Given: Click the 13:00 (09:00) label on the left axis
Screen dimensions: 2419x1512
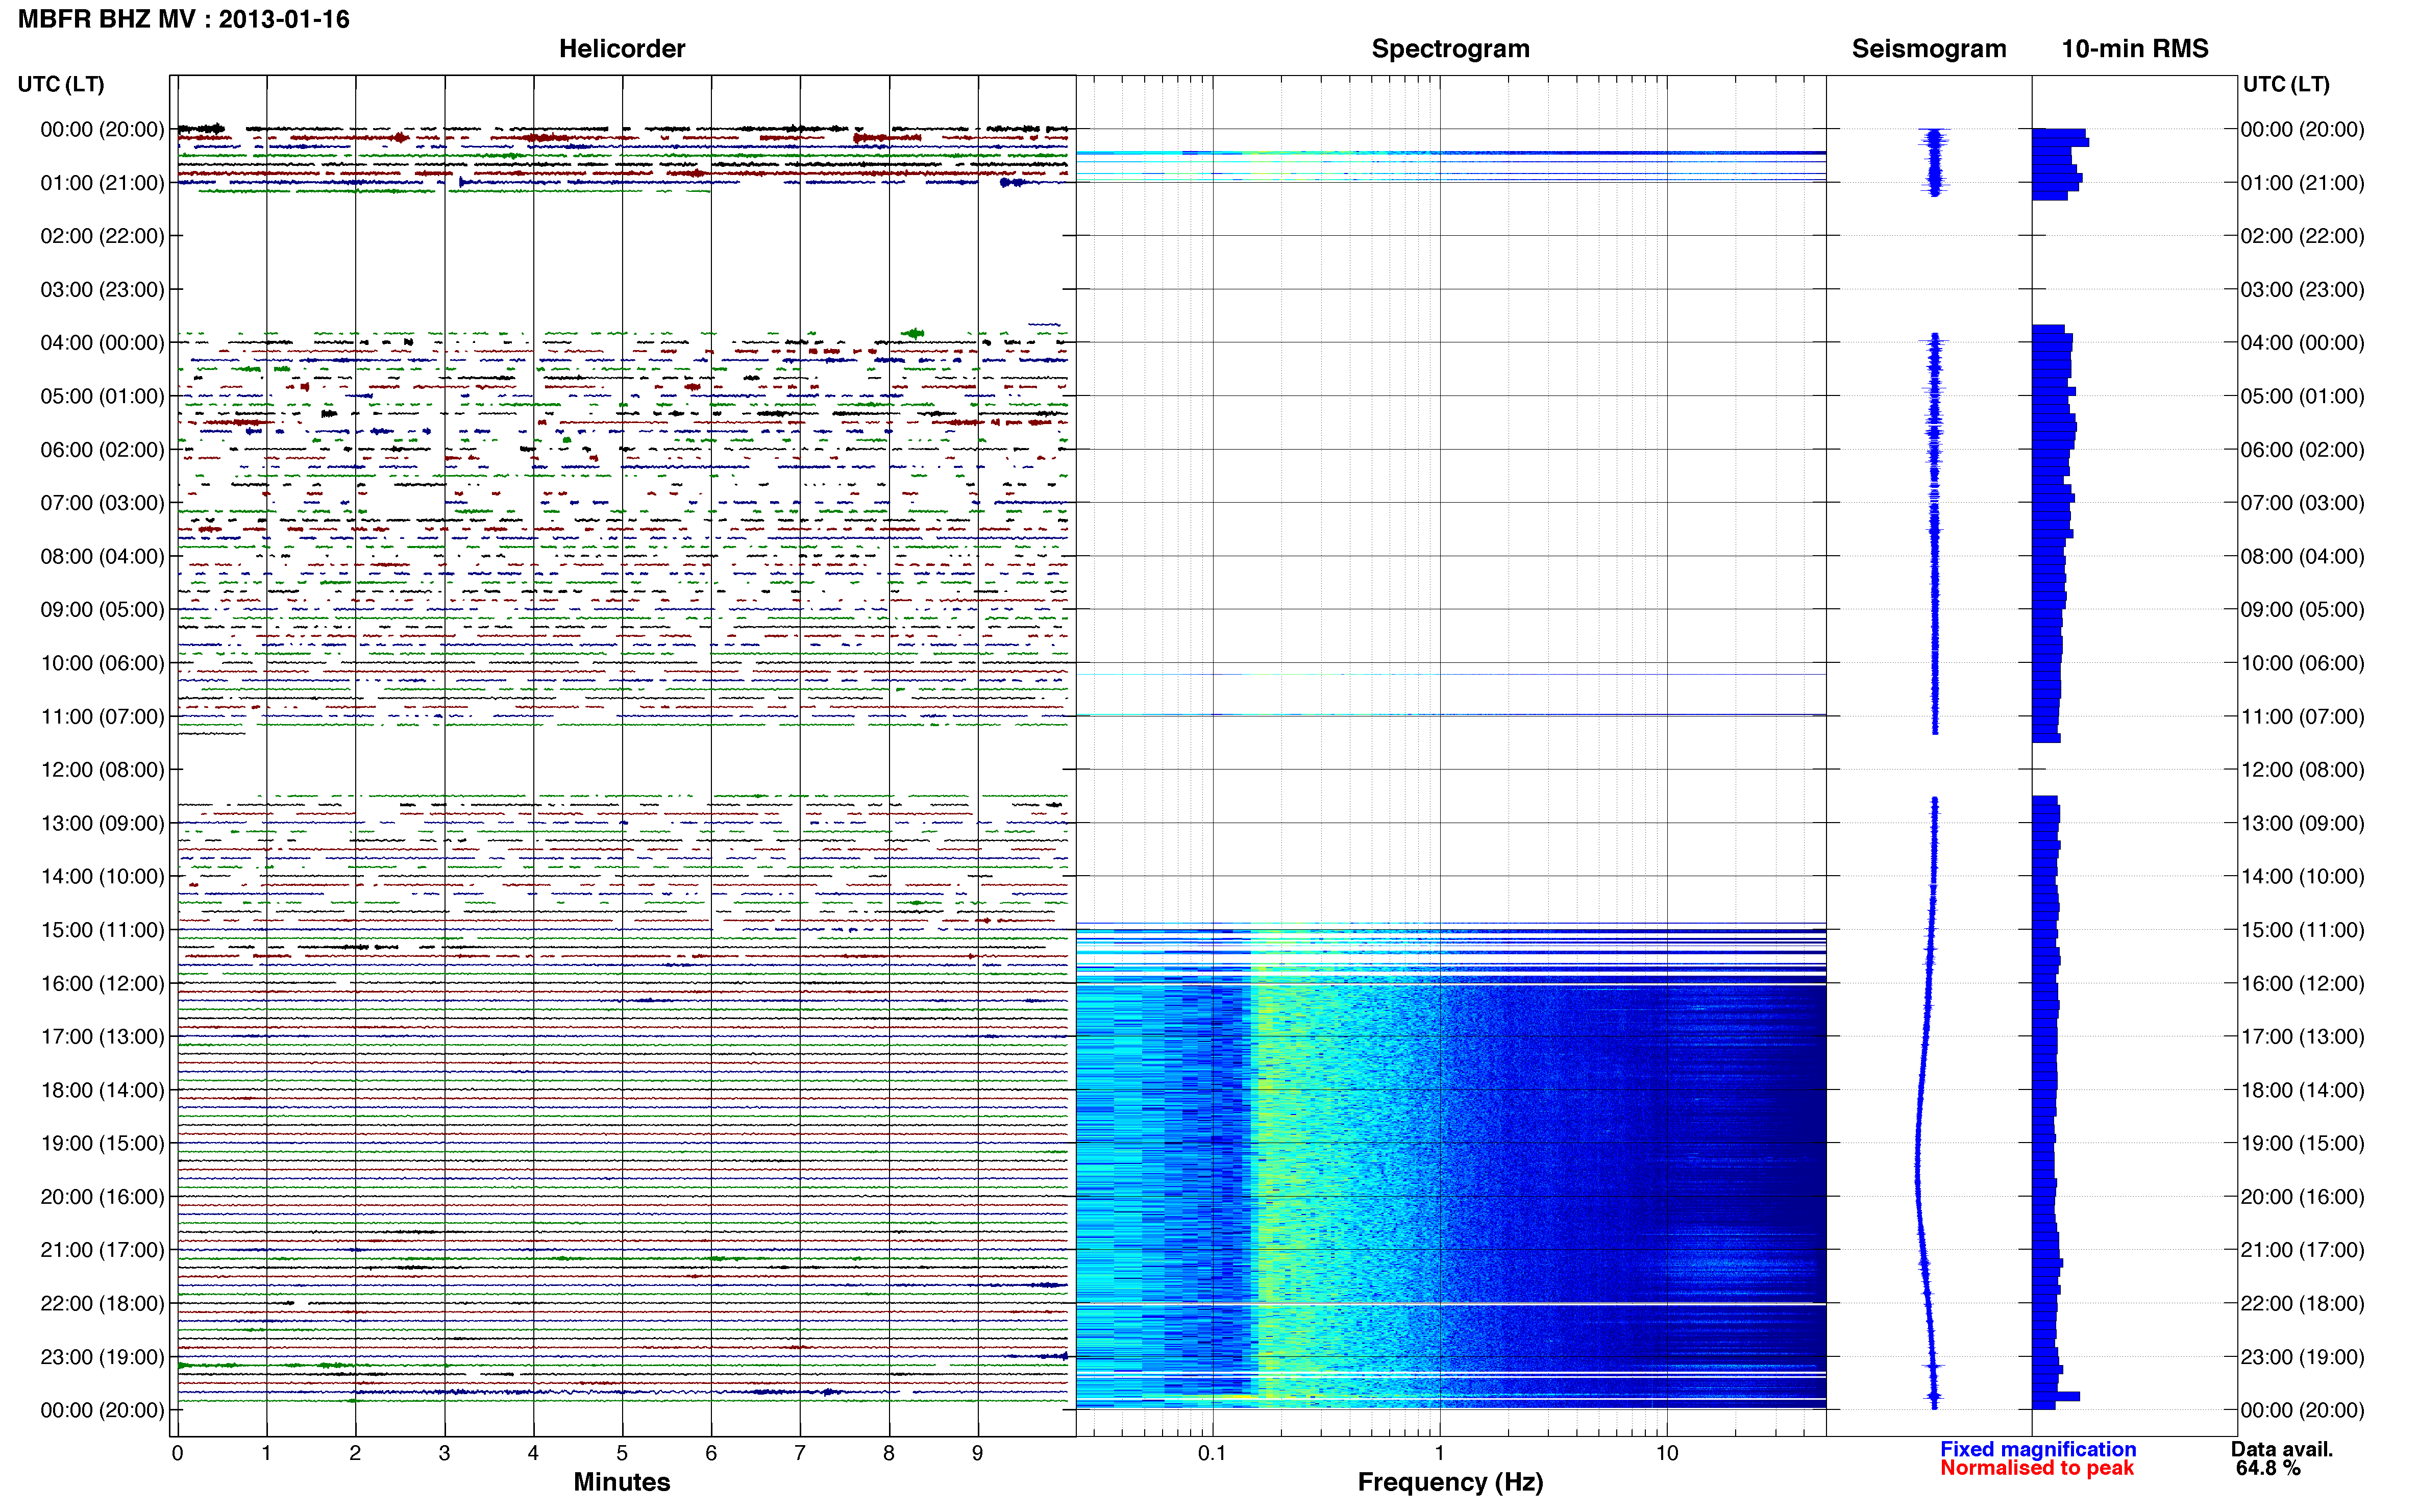Looking at the screenshot, I should pyautogui.click(x=102, y=823).
